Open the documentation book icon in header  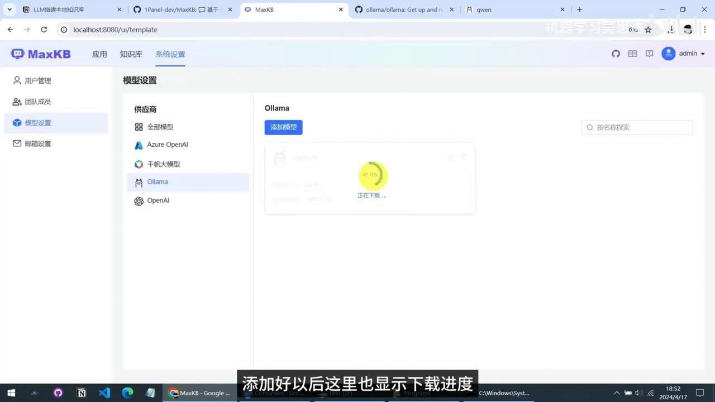pos(632,54)
